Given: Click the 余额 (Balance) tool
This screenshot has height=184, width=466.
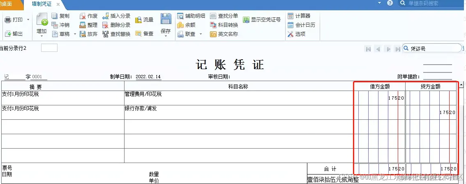Looking at the screenshot, I should point(186,25).
